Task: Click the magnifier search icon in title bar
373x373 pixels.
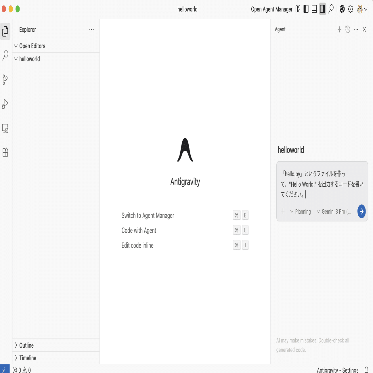Action: [331, 9]
